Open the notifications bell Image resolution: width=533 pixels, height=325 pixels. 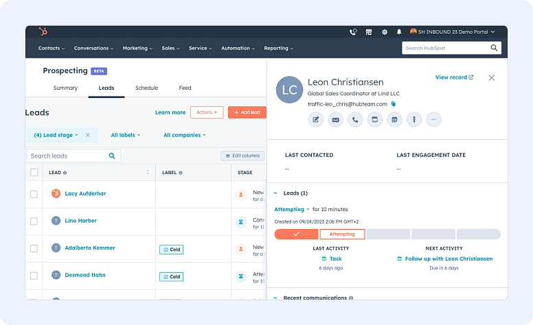(399, 32)
